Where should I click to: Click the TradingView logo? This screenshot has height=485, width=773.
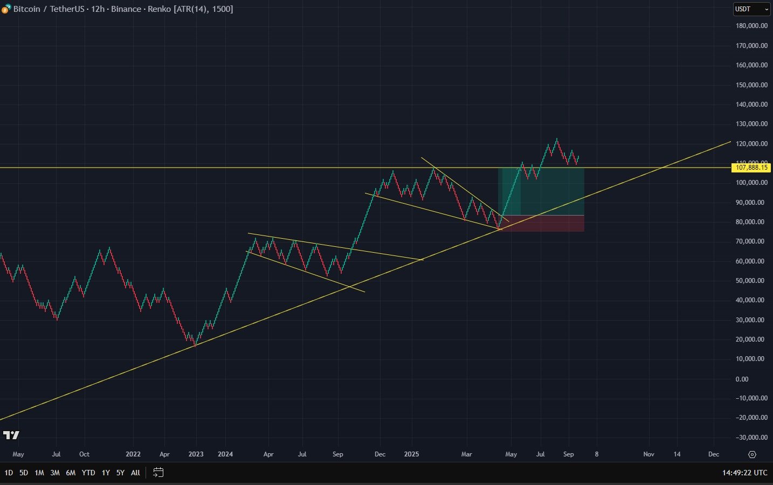click(x=11, y=435)
